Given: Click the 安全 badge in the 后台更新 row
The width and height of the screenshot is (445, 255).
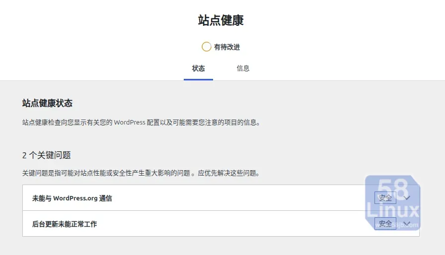Looking at the screenshot, I should (385, 224).
